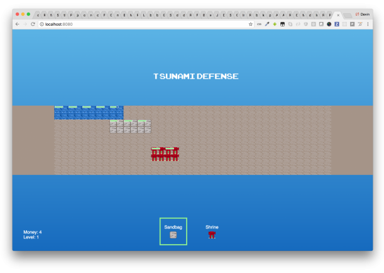Go back to the previous page
The width and height of the screenshot is (384, 273).
point(17,24)
